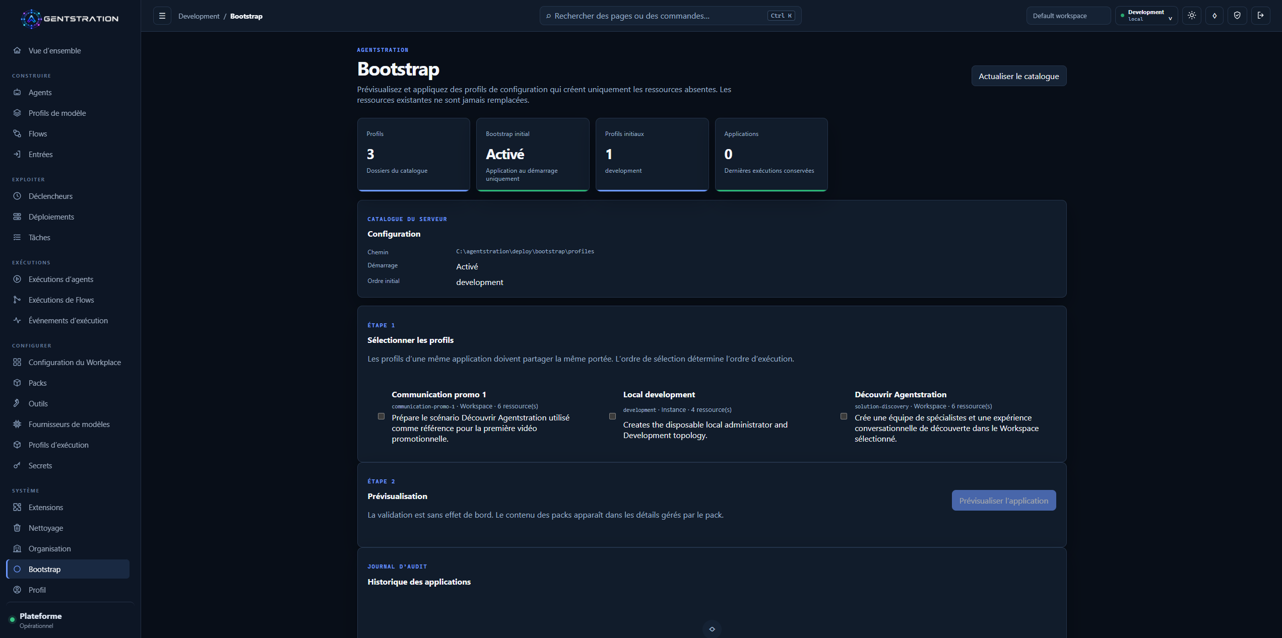Open the Flows menu item

(68, 133)
